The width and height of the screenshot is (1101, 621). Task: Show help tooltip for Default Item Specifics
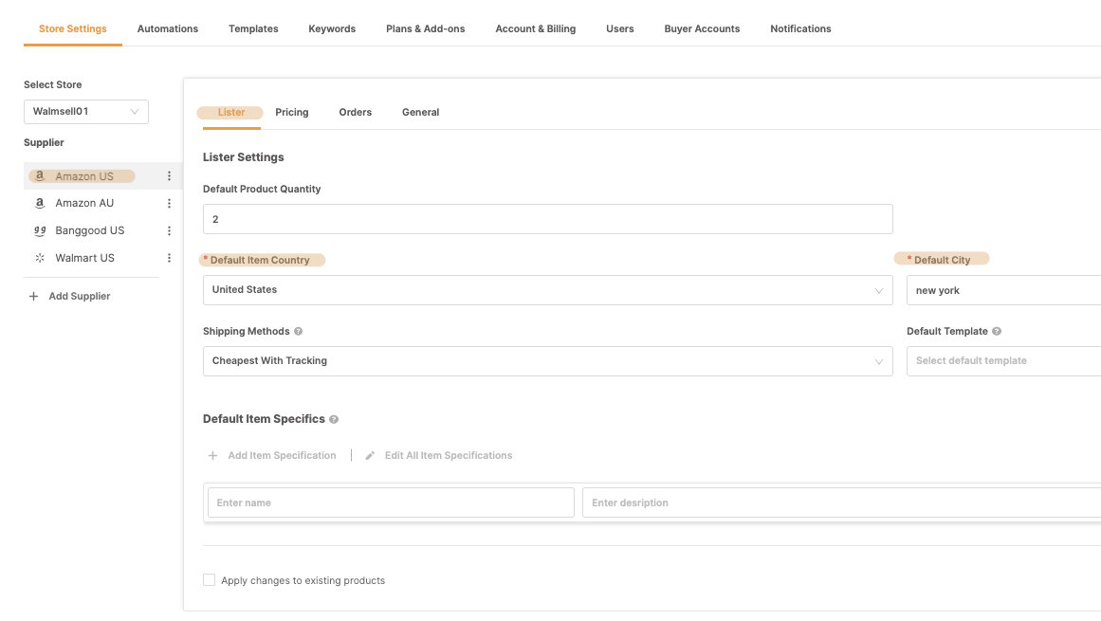click(x=334, y=420)
